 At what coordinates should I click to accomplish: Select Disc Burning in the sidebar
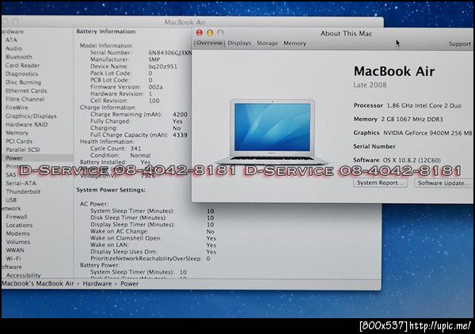point(23,82)
